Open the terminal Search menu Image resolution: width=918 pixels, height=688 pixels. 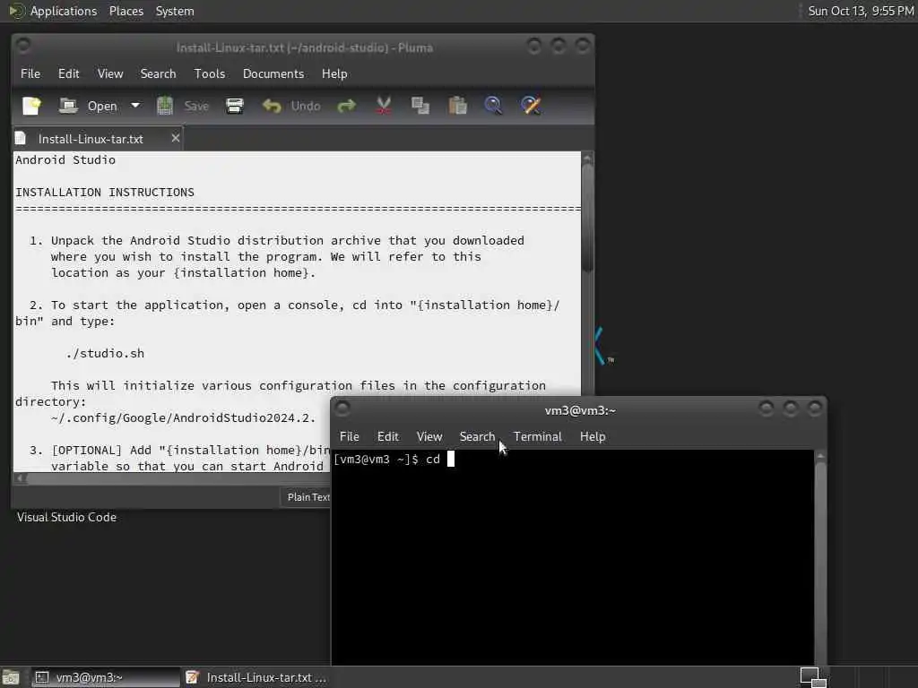click(477, 436)
